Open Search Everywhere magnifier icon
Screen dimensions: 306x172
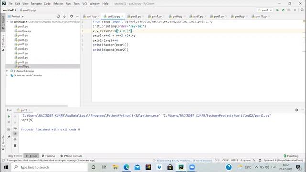tap(302, 10)
